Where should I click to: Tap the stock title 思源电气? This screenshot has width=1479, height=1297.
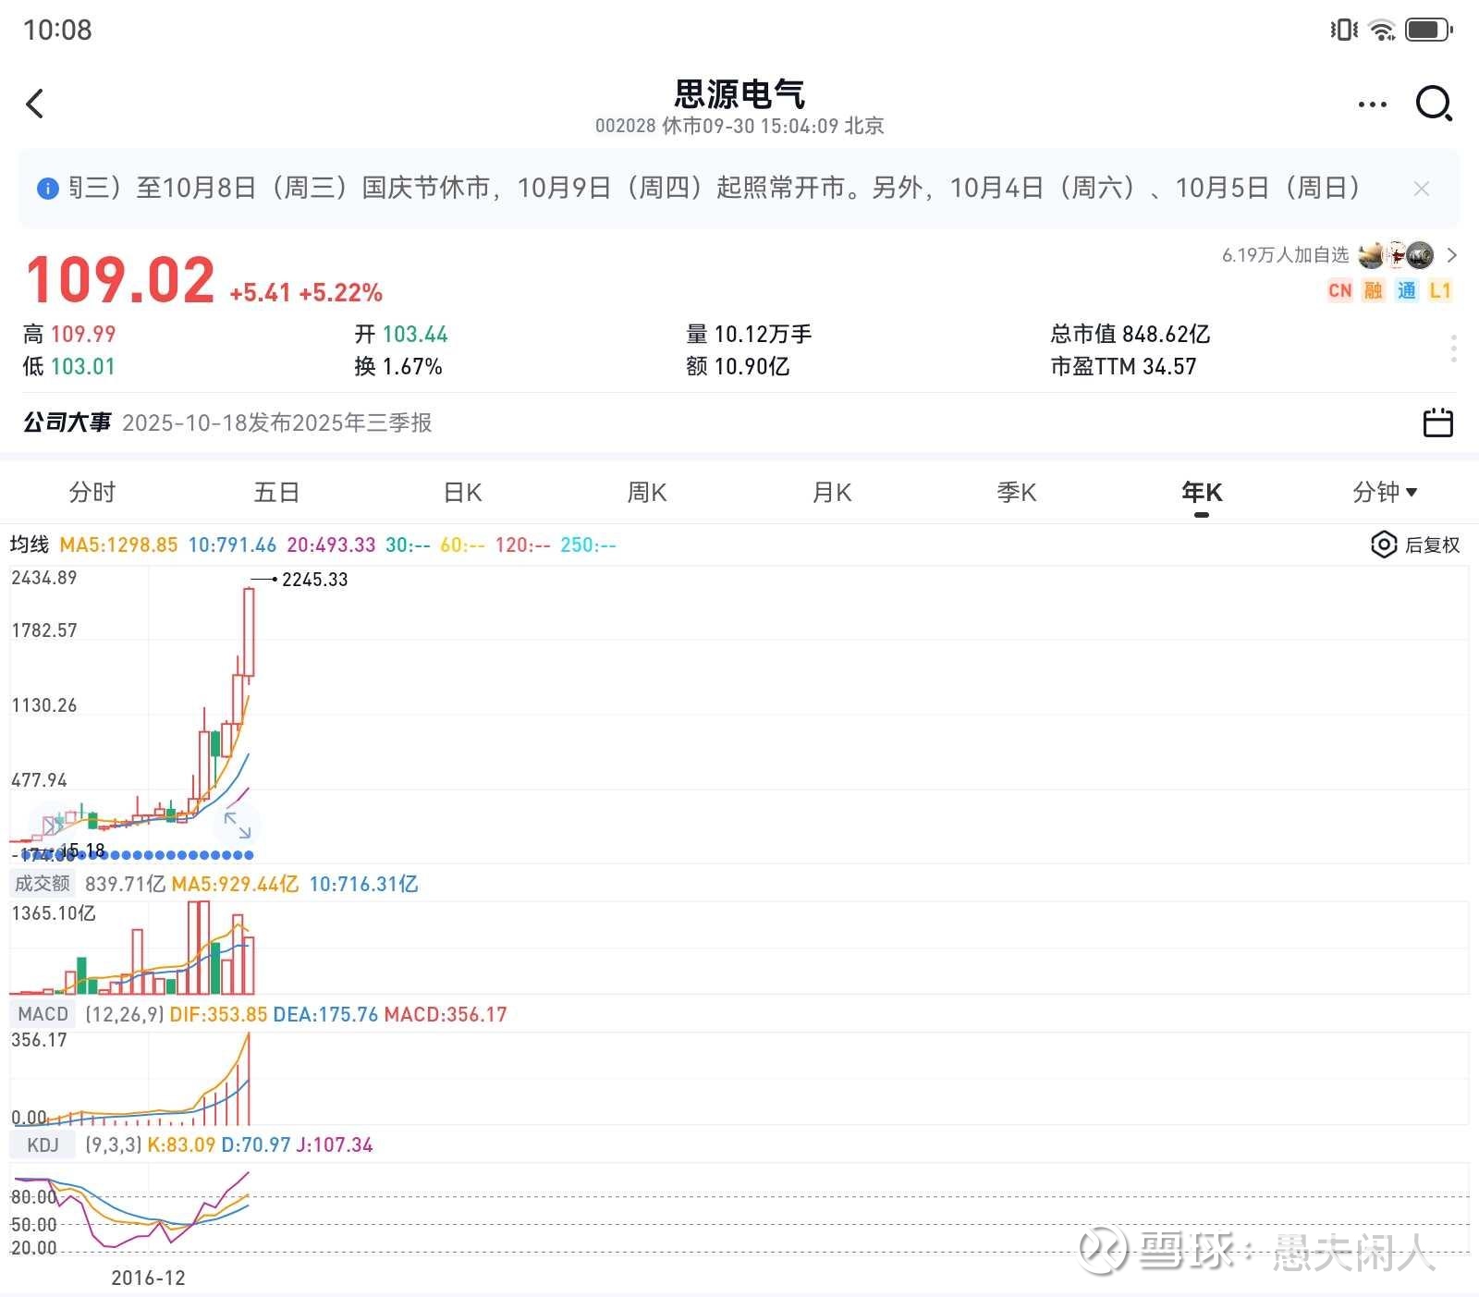(x=739, y=93)
